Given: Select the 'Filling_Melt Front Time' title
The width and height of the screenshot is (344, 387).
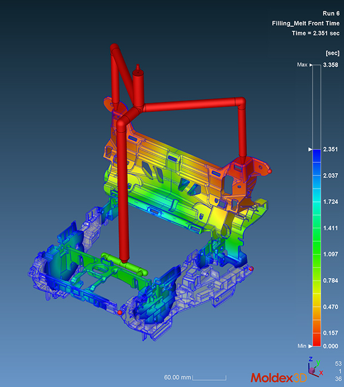Looking at the screenshot, I should 306,24.
